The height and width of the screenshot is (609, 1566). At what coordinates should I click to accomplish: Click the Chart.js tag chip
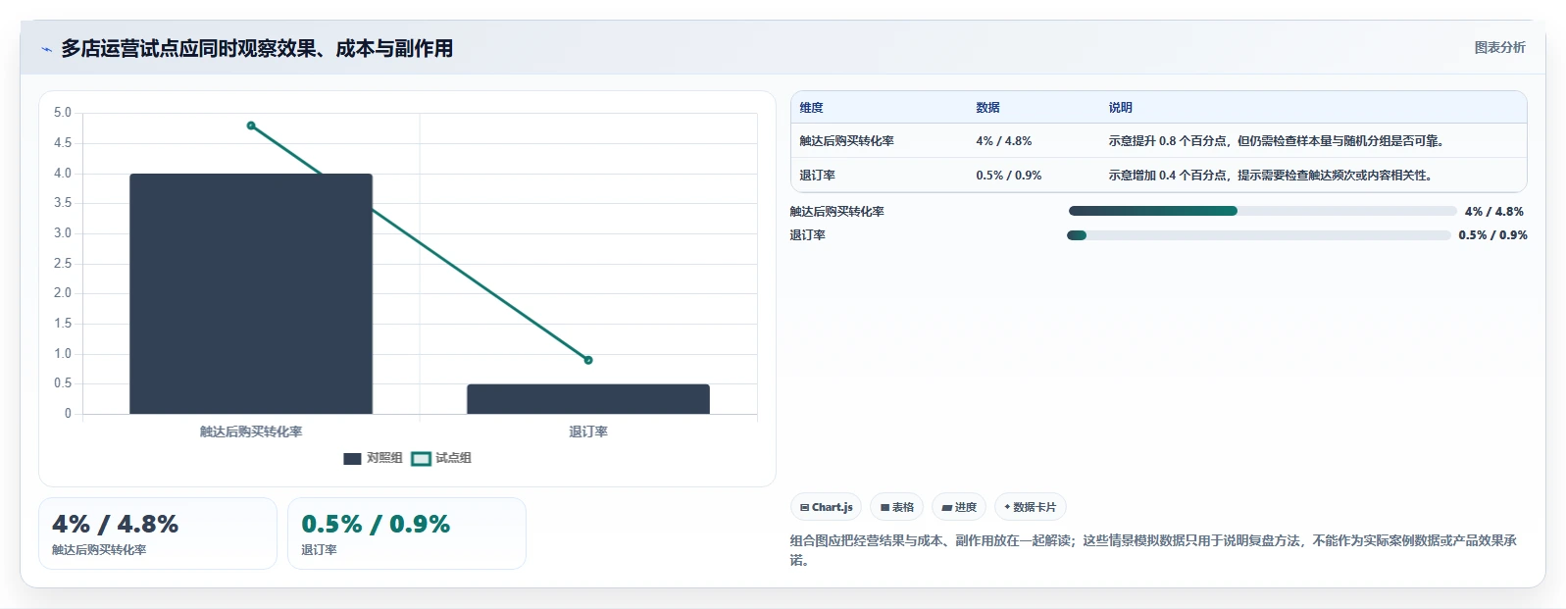(826, 507)
